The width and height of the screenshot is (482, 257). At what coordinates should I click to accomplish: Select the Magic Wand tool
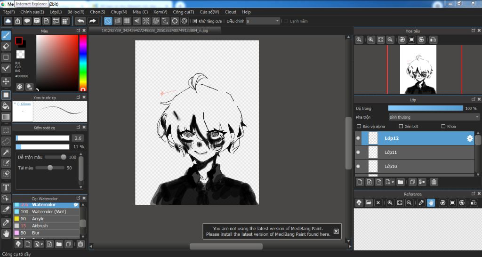[x=6, y=152]
